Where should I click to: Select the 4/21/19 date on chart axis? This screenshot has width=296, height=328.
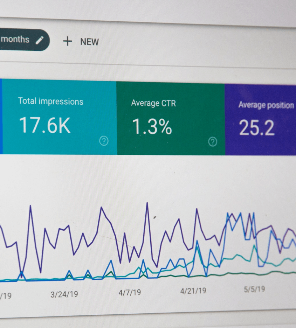click(x=193, y=291)
